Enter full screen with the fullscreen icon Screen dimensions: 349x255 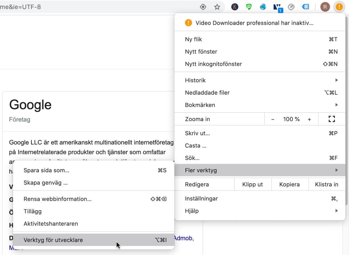pyautogui.click(x=332, y=119)
